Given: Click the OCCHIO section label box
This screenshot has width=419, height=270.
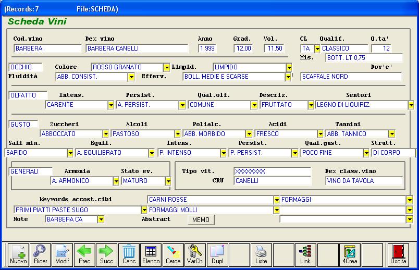Looking at the screenshot, I should point(26,67).
